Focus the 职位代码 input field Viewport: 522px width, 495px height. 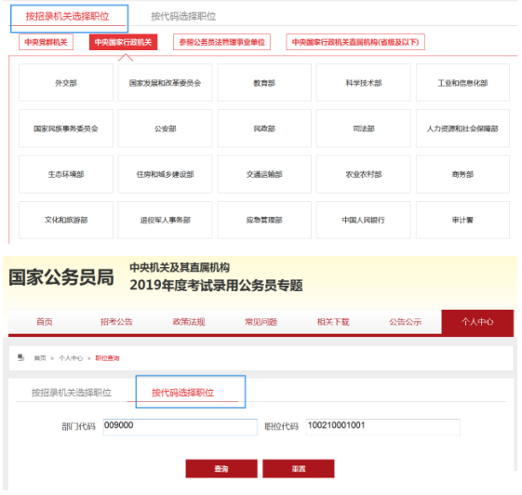pos(383,427)
